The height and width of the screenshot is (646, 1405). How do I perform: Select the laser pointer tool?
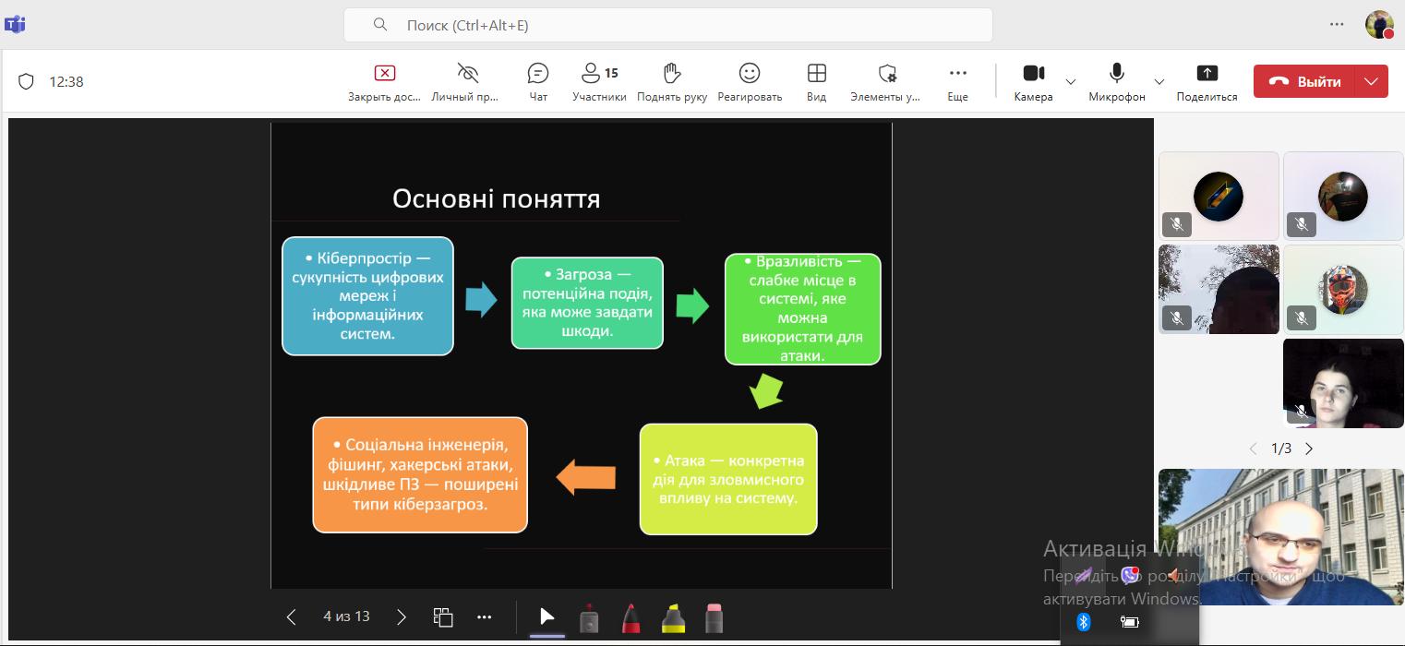(589, 617)
